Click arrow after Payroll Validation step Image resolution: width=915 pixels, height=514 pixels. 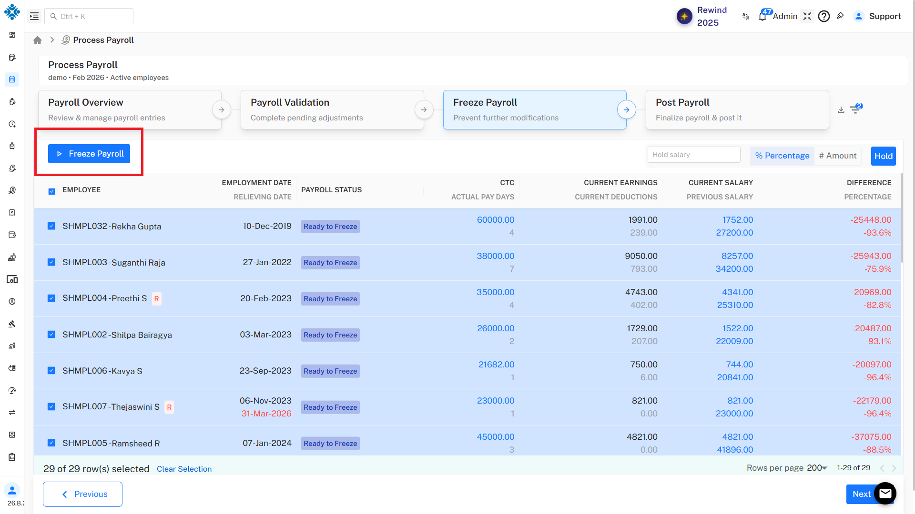(424, 109)
